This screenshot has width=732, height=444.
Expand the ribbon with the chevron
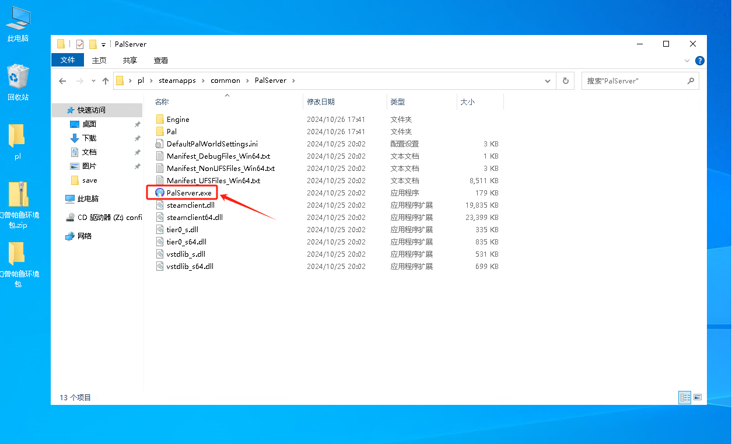(687, 61)
